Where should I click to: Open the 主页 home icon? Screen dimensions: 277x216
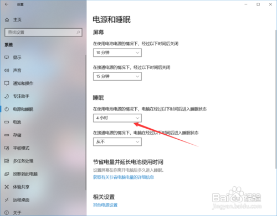7,20
